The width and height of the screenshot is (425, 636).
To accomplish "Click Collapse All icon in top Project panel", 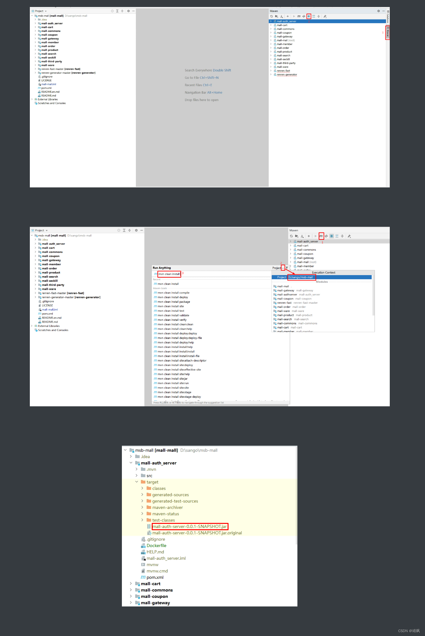I will tap(122, 11).
